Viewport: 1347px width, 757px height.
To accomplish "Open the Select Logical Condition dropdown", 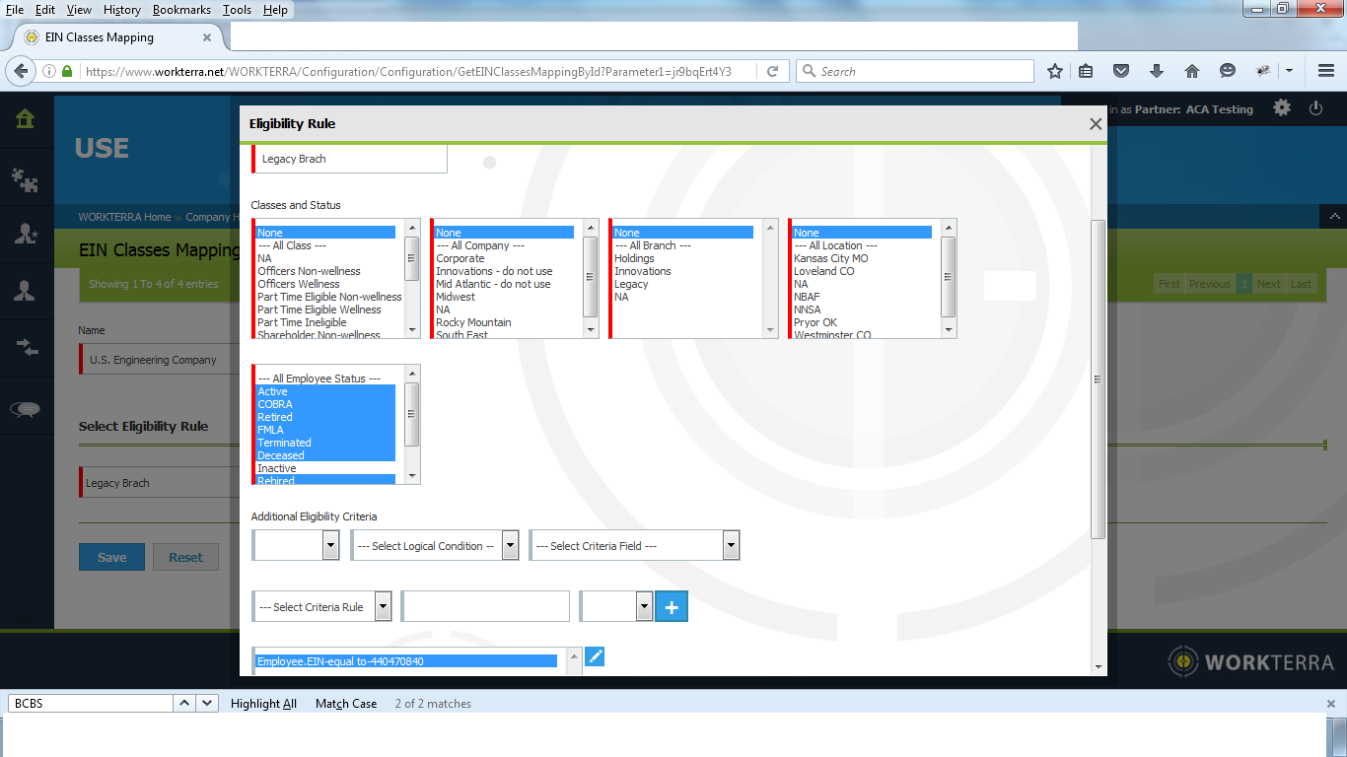I will [435, 545].
